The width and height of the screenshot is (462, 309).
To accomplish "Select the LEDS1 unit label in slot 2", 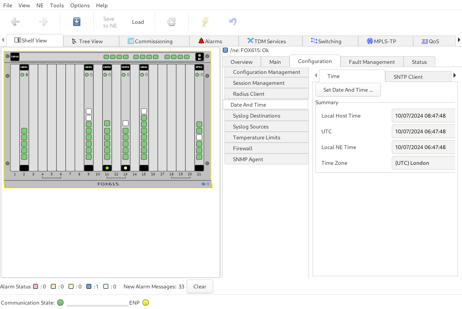I will coord(24,67).
